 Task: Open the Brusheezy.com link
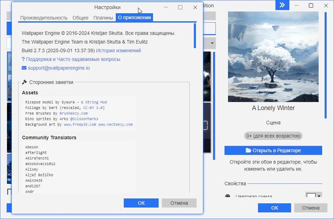point(74,113)
